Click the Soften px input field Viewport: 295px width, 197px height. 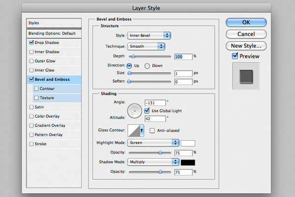[183, 82]
